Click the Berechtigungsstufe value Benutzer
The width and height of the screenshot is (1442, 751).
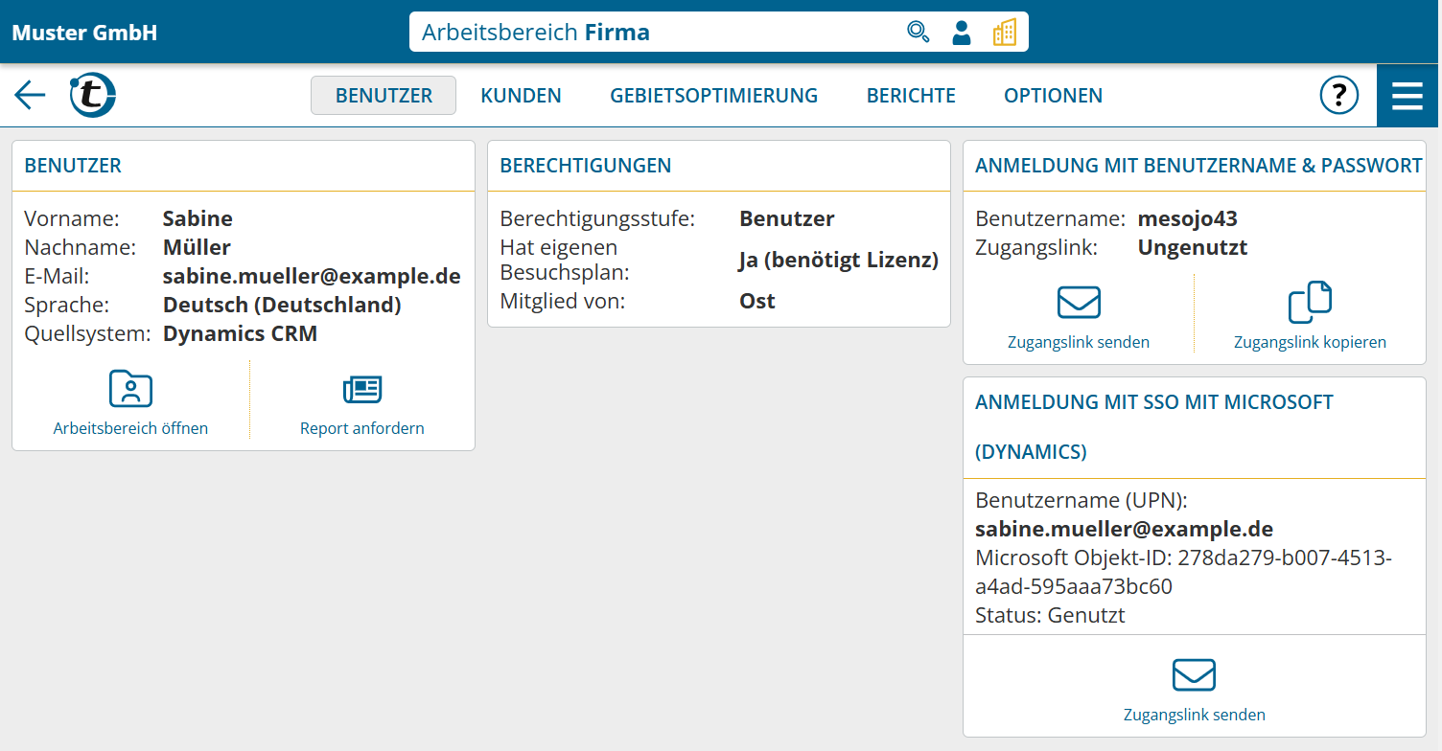[787, 218]
